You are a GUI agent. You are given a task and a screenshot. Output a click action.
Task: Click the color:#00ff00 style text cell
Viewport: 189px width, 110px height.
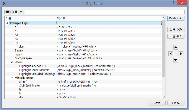[x=86, y=66]
